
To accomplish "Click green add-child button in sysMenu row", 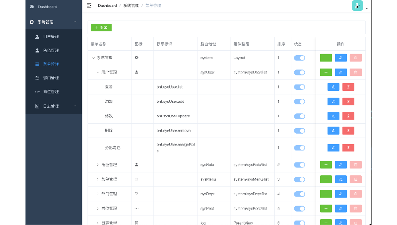I will pos(326,179).
